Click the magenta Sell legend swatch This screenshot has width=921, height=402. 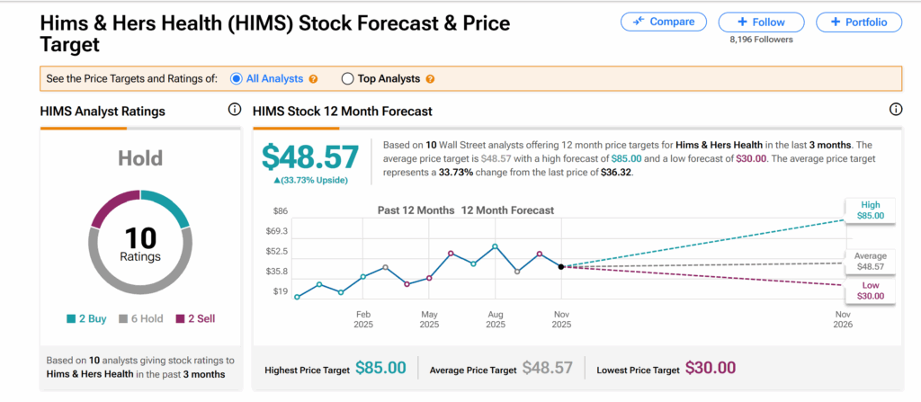click(180, 318)
